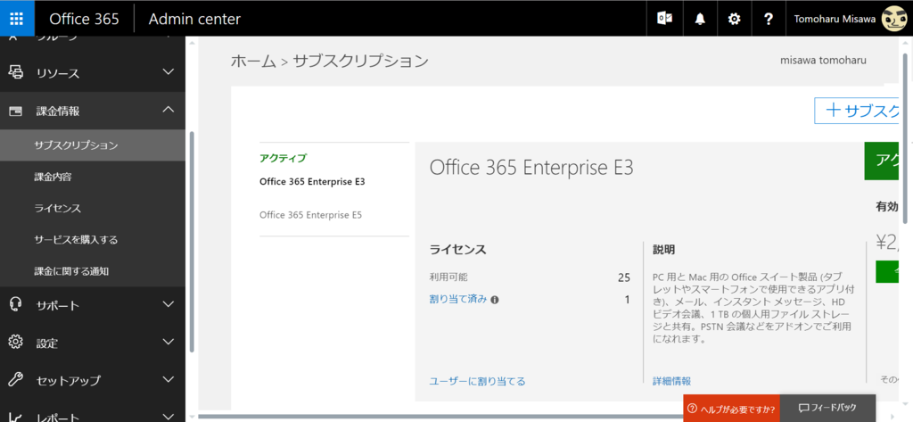Click the 設定 gear icon in sidebar
913x422 pixels.
pyautogui.click(x=16, y=342)
